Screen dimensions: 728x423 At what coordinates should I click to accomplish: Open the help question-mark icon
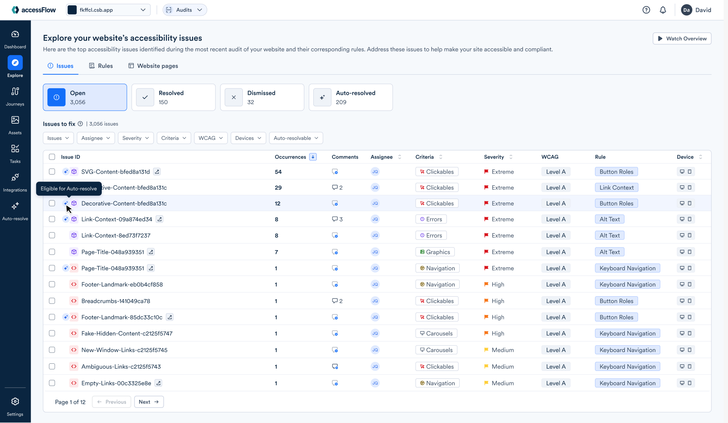(647, 10)
